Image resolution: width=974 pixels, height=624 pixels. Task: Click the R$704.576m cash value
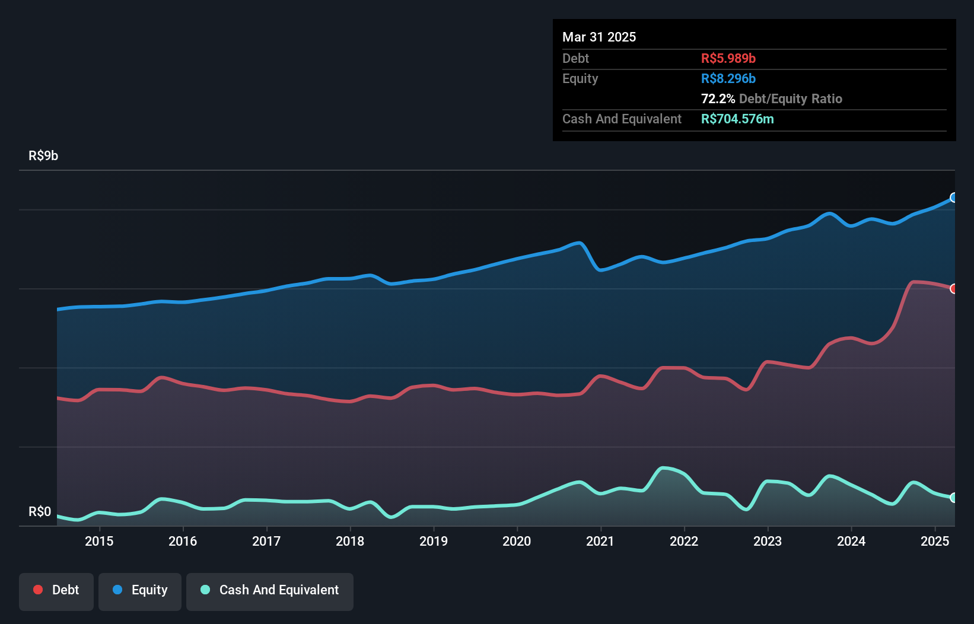(x=737, y=119)
